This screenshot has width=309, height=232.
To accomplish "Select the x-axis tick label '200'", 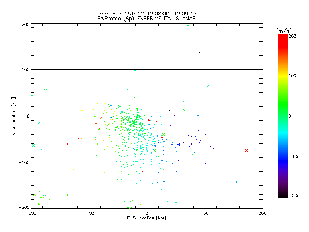I will coord(263,213).
